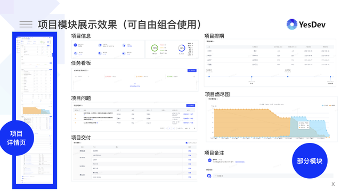
Task: Click the user avatar icon beside the comment input
Action: pyautogui.click(x=209, y=175)
